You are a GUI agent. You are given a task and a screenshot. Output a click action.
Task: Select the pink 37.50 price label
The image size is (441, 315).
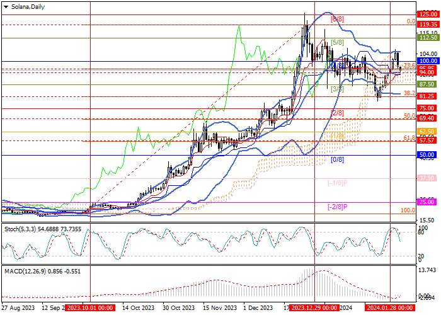[427, 178]
